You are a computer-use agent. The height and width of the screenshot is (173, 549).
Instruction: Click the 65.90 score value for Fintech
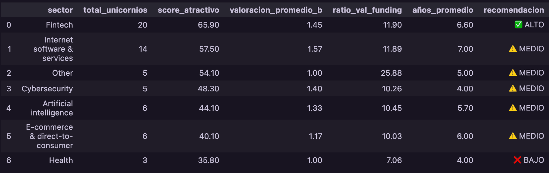coord(208,25)
